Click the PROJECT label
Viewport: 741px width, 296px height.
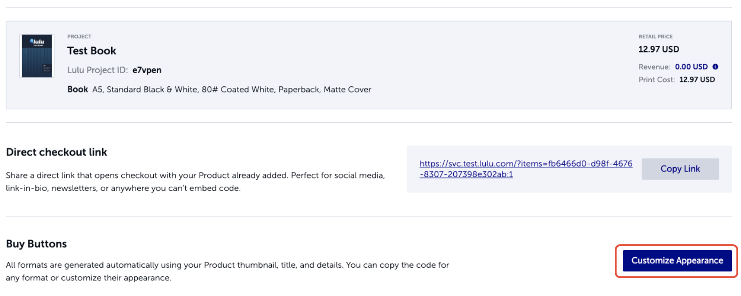(x=79, y=37)
